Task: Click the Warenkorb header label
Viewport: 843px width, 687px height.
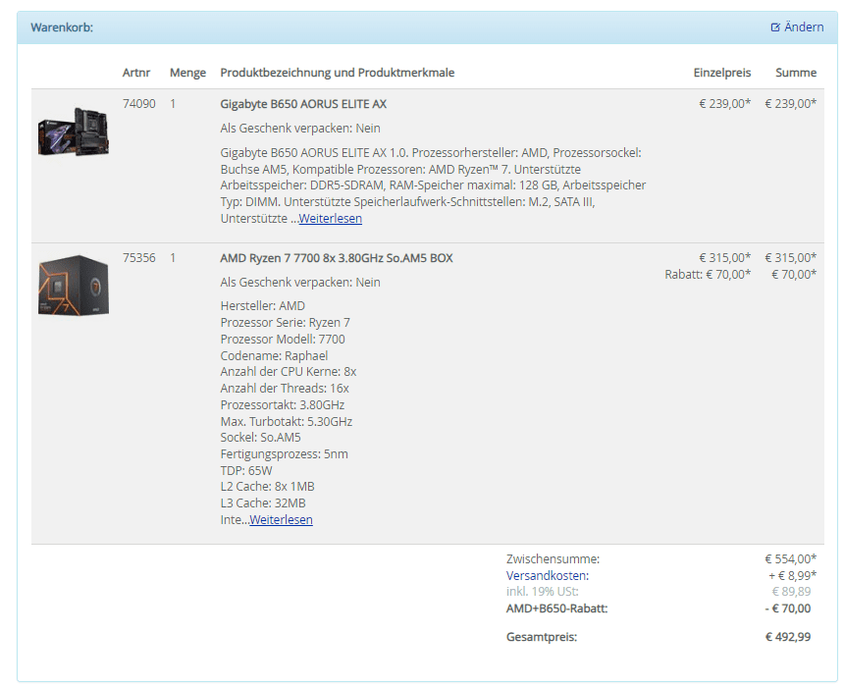Action: 62,27
